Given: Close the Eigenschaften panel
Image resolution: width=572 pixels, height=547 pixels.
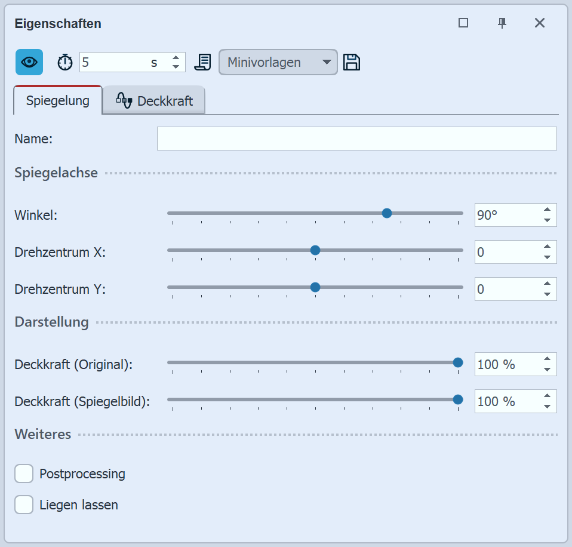Looking at the screenshot, I should click(540, 23).
